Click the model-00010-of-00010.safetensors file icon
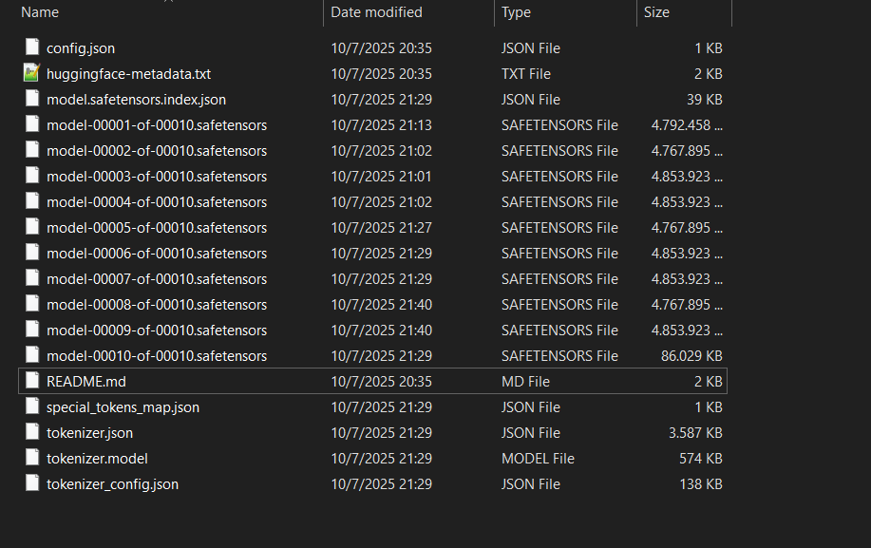The image size is (871, 548). tap(32, 354)
